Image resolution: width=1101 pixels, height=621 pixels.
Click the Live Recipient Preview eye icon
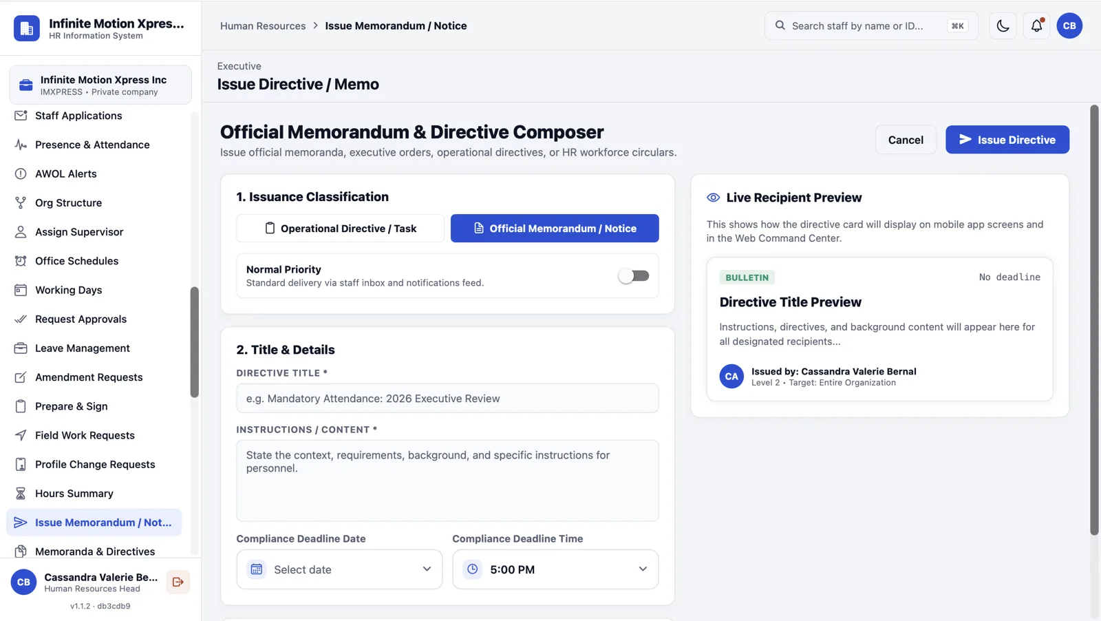714,198
